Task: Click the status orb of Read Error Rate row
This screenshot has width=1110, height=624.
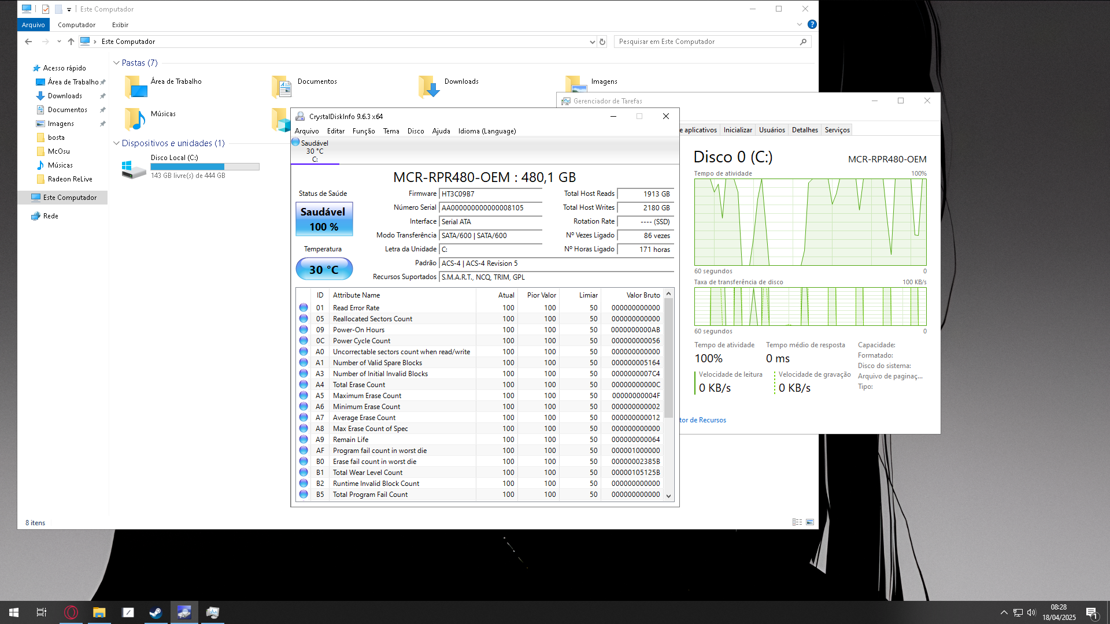Action: 304,308
